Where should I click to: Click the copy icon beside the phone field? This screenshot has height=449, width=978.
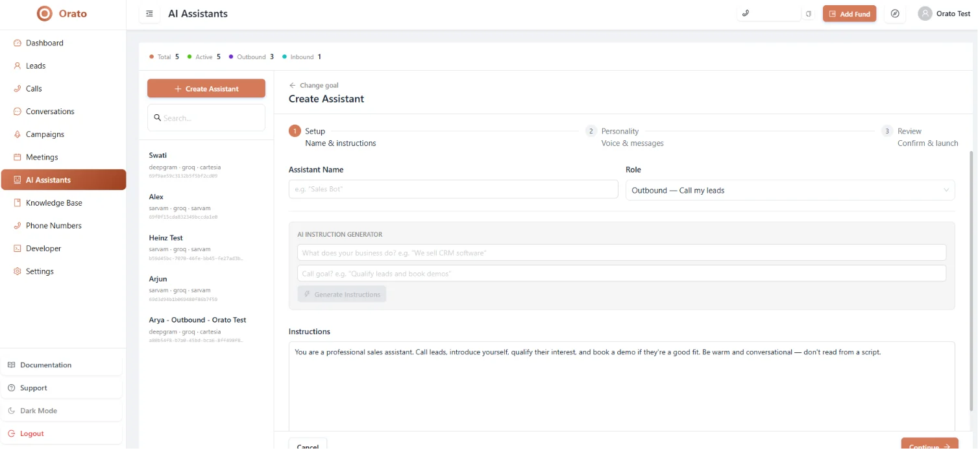[809, 14]
